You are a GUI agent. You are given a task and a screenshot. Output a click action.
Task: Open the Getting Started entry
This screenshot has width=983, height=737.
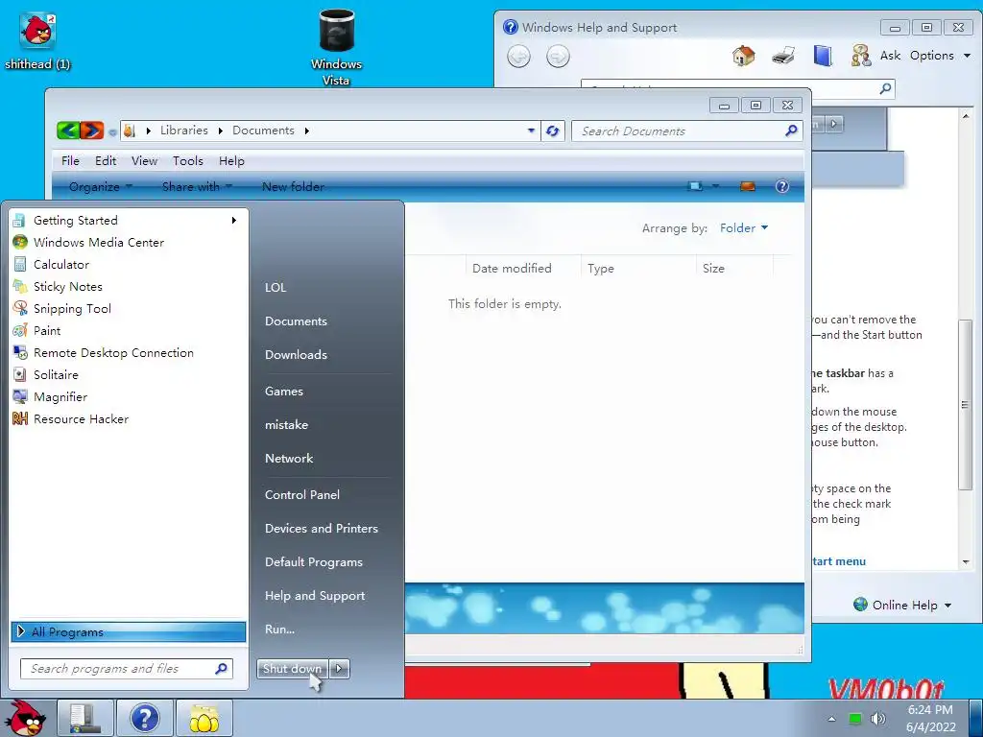pyautogui.click(x=128, y=220)
